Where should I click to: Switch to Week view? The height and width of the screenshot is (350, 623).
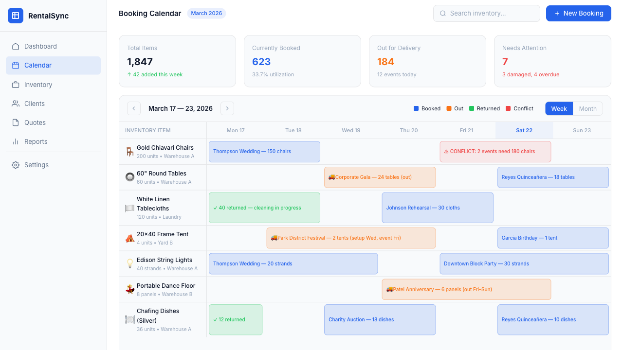559,108
